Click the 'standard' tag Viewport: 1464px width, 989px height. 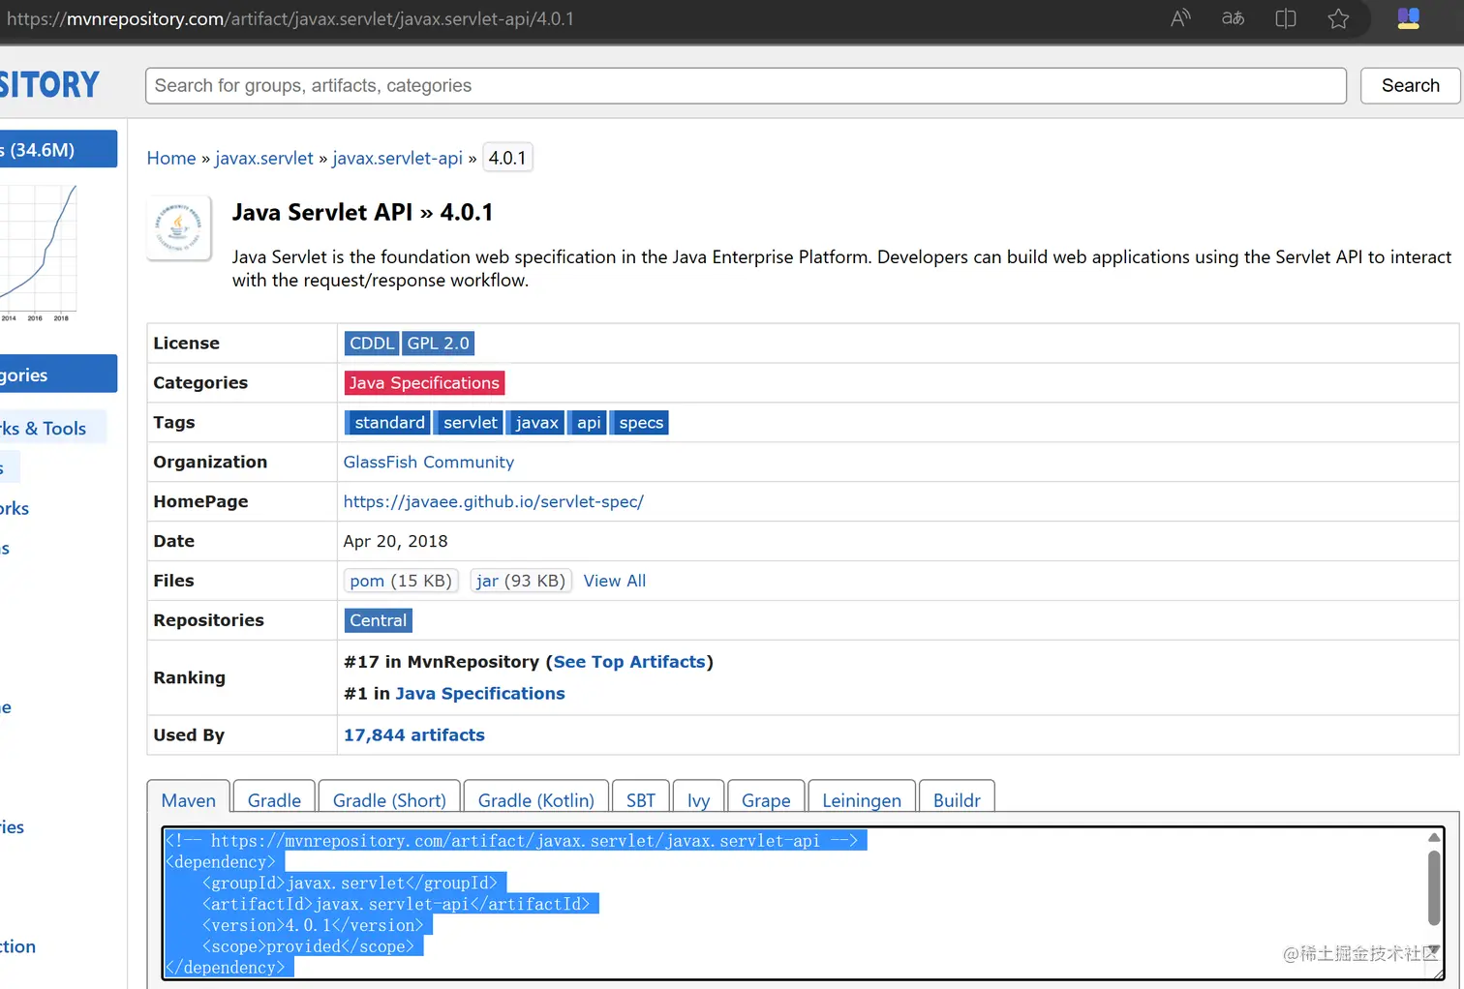[389, 423]
